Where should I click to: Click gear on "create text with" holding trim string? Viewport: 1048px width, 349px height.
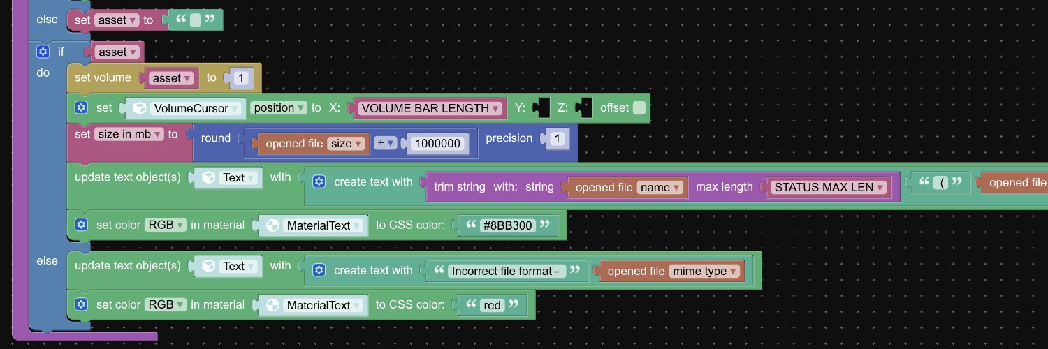tap(319, 181)
